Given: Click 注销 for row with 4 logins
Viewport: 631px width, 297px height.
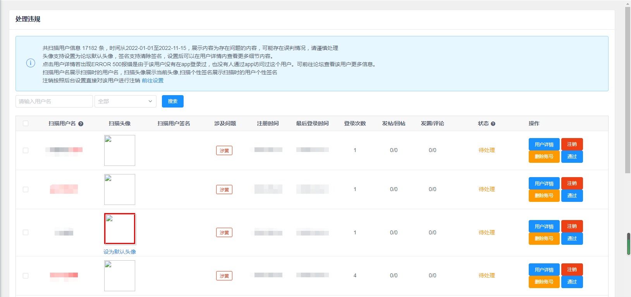Looking at the screenshot, I should [x=572, y=270].
